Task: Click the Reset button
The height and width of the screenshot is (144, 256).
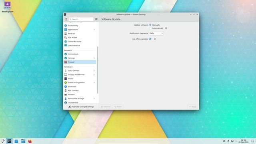Action: [118, 107]
